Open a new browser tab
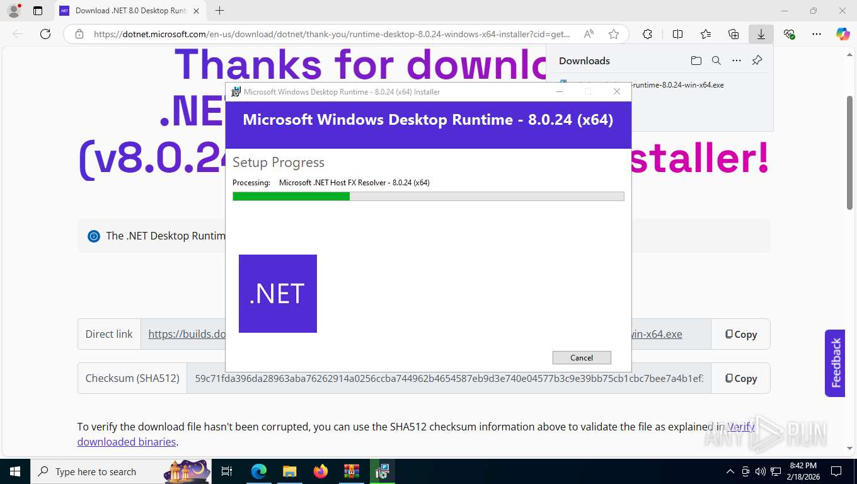The width and height of the screenshot is (857, 484). pyautogui.click(x=219, y=10)
